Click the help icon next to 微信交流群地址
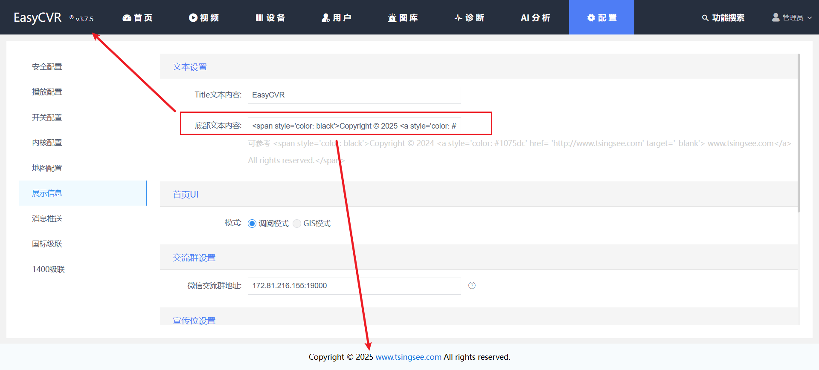Image resolution: width=819 pixels, height=370 pixels. (x=472, y=286)
